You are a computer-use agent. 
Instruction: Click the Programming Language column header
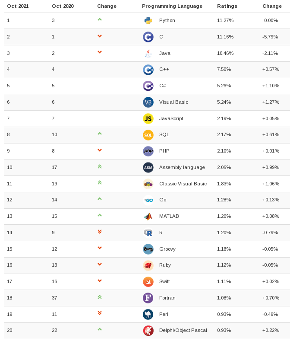click(172, 6)
